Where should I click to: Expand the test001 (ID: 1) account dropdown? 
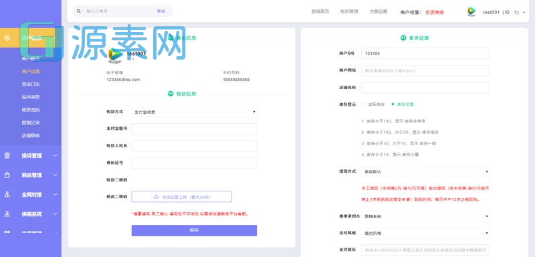coord(504,12)
